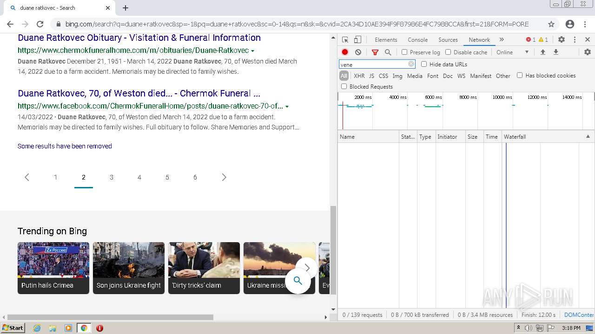Clear the 'vene' filter text with the x
Image resolution: width=595 pixels, height=334 pixels.
pyautogui.click(x=411, y=64)
